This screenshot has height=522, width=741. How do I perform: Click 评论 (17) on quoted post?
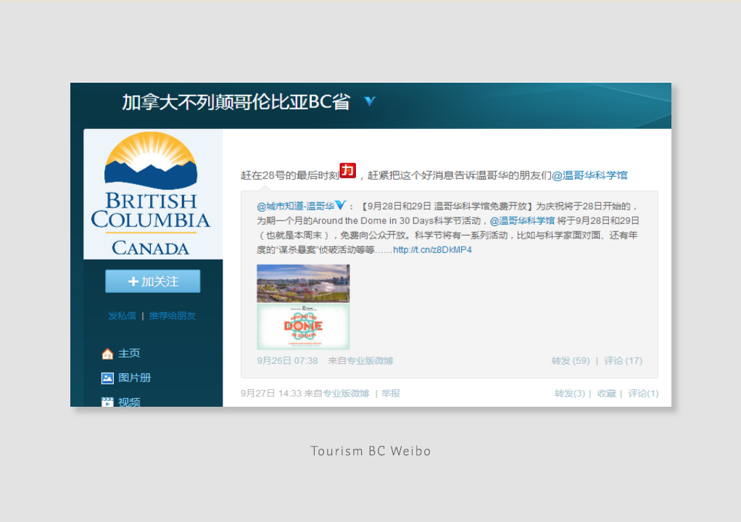click(x=623, y=361)
